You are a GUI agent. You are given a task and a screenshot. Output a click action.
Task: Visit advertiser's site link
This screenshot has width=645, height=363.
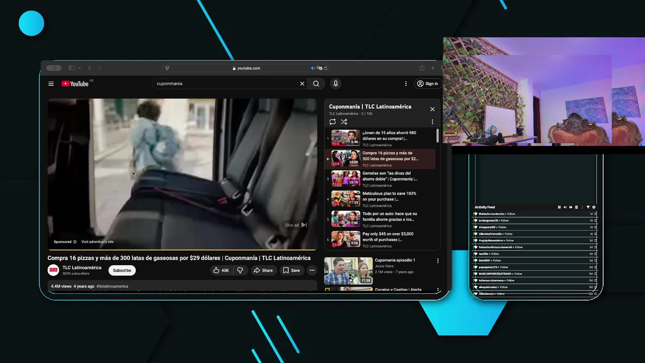tap(97, 242)
